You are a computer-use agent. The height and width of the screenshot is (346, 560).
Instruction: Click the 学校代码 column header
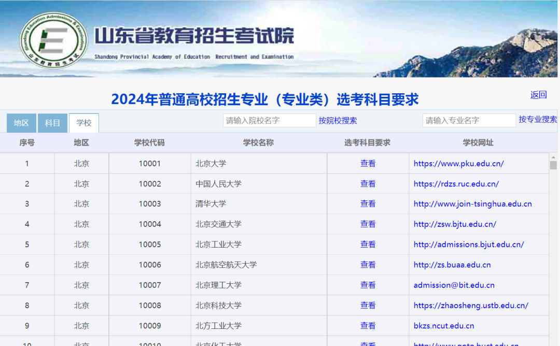149,142
